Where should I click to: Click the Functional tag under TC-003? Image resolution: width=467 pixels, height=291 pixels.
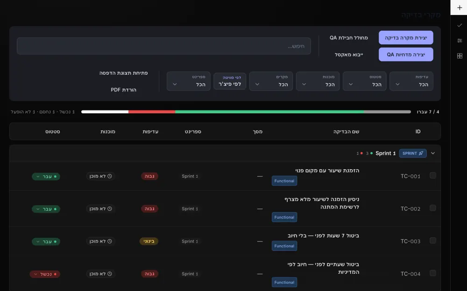[x=284, y=246]
